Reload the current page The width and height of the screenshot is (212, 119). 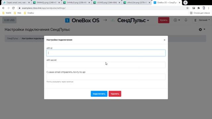(x=13, y=8)
